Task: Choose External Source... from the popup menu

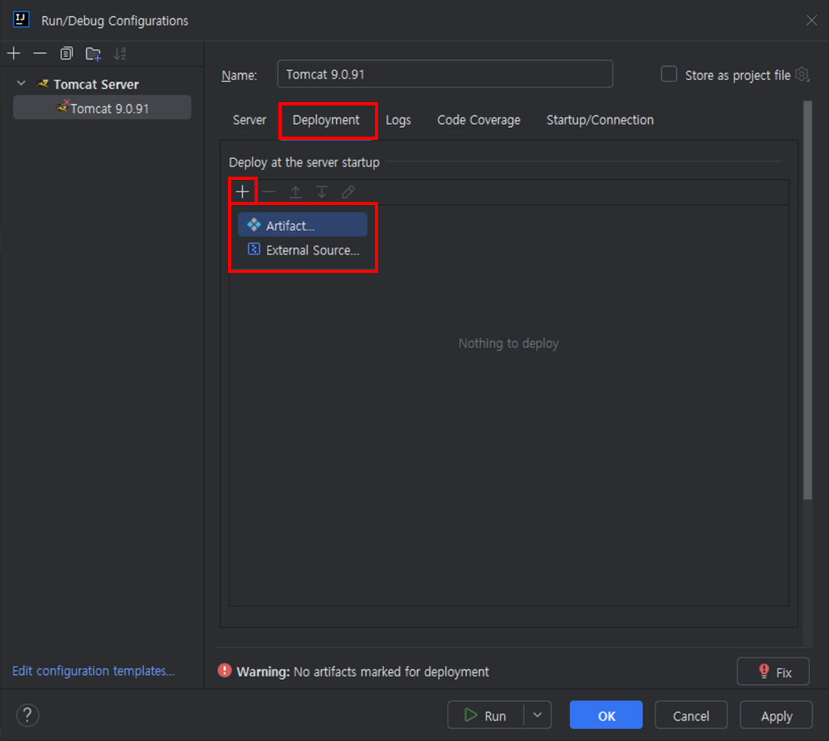Action: (x=302, y=250)
